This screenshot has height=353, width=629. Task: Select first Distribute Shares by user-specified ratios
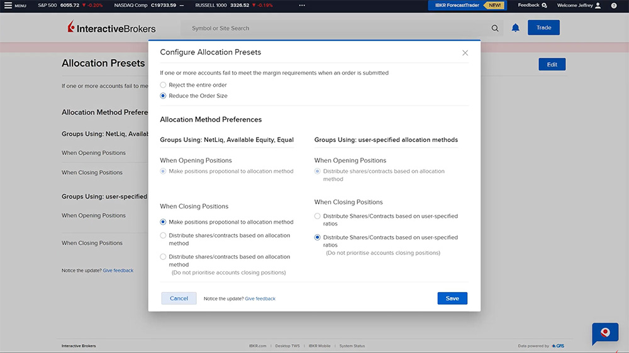click(317, 216)
